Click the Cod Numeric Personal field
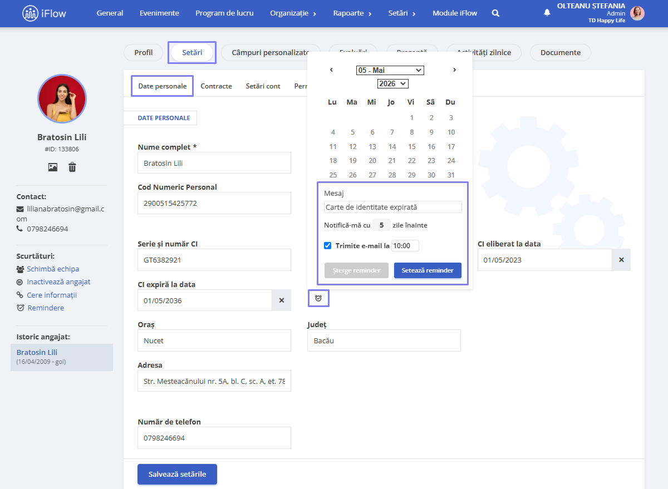This screenshot has height=489, width=668. pos(214,203)
